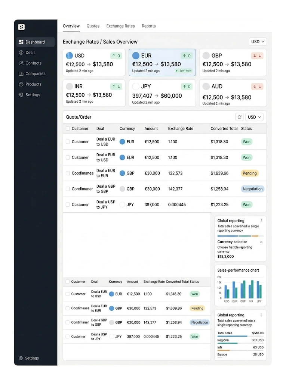
Task: Click EUR card green trend badge
Action: 187,56
